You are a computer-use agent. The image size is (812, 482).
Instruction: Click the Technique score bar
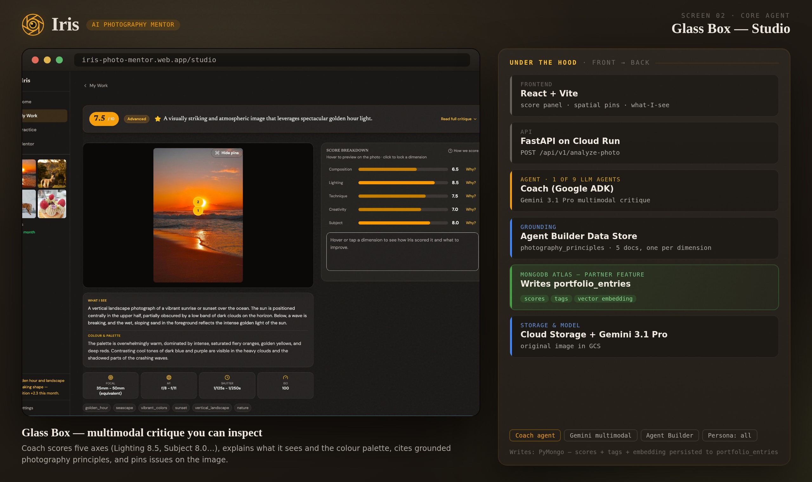(x=403, y=196)
